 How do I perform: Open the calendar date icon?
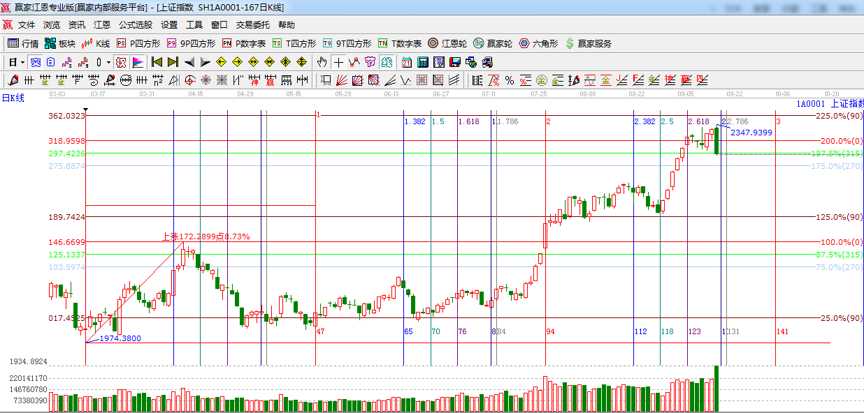(407, 62)
